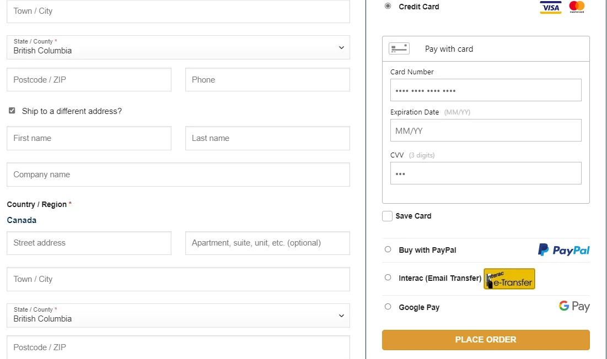This screenshot has height=359, width=607.
Task: Click the Credit Card label text
Action: tap(419, 7)
